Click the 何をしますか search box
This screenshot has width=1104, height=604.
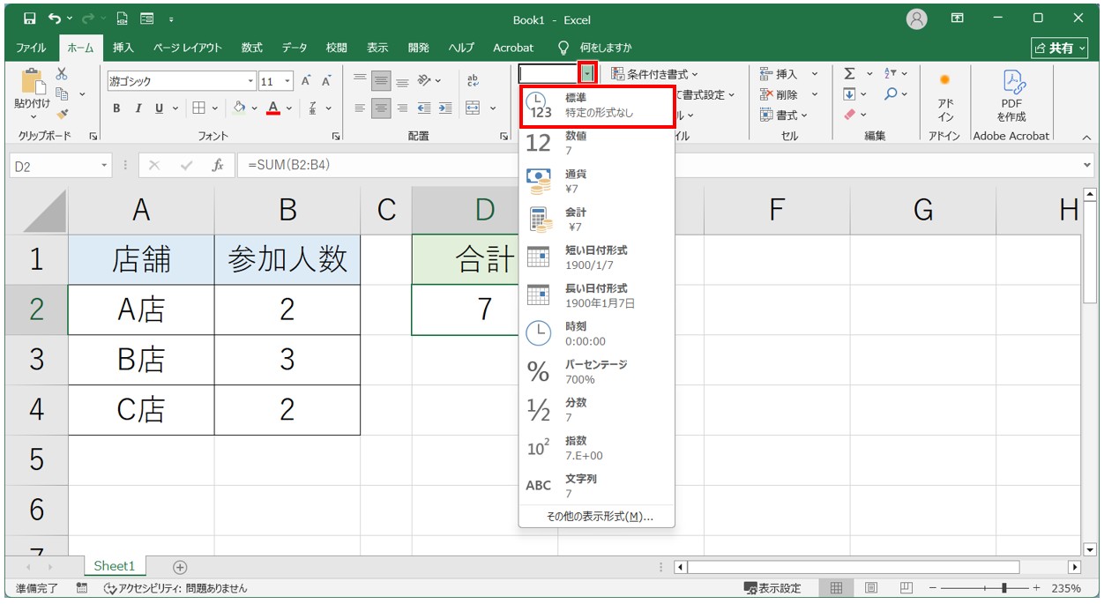[606, 48]
